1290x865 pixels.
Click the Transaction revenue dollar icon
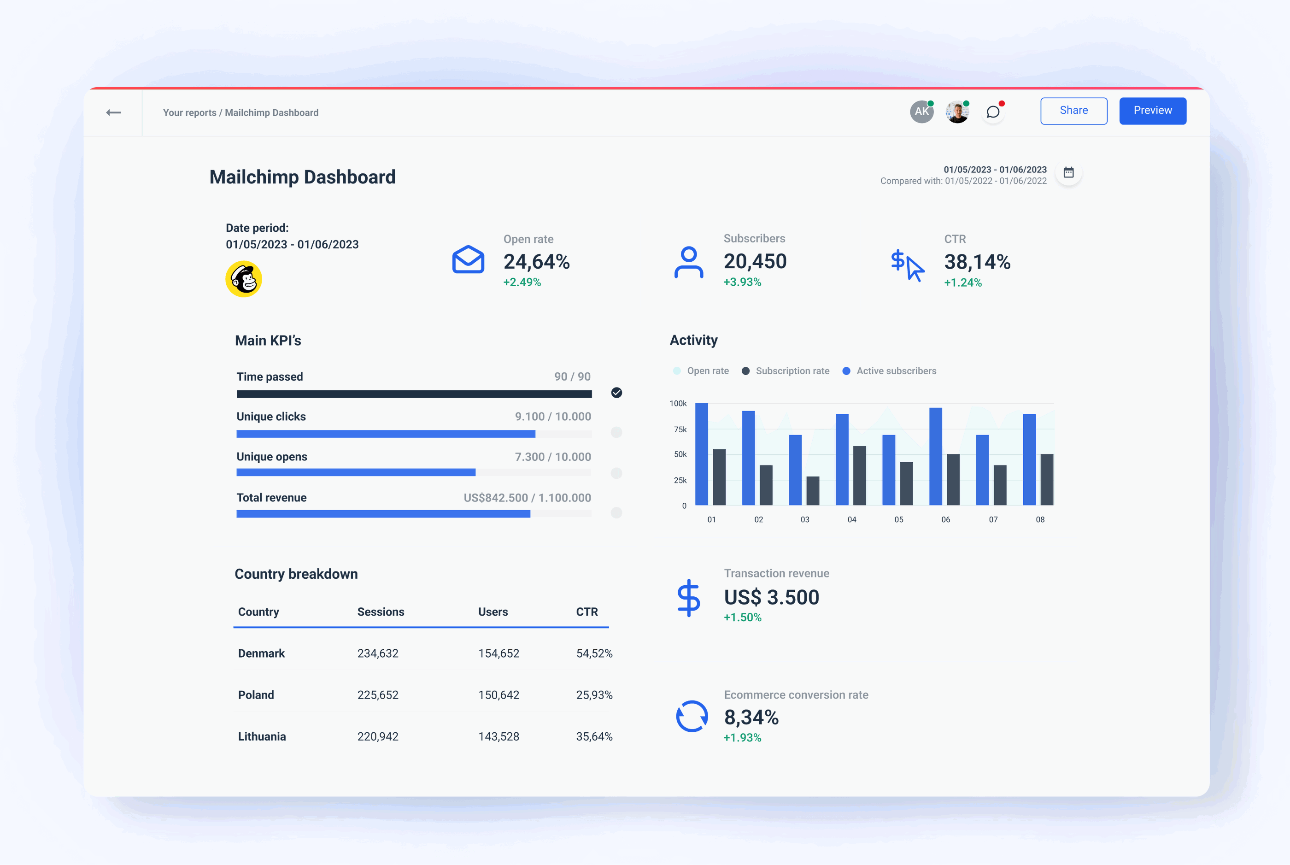tap(689, 600)
